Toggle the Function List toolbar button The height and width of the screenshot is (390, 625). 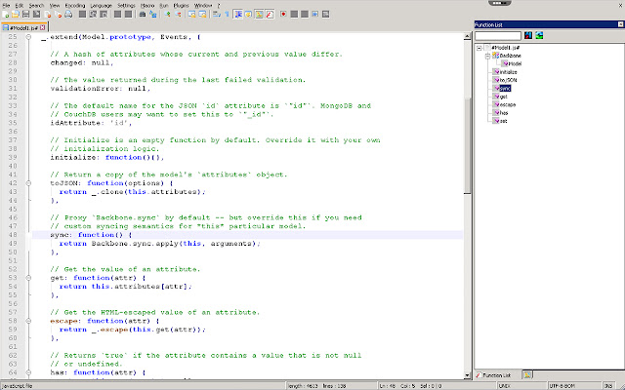pyautogui.click(x=270, y=15)
